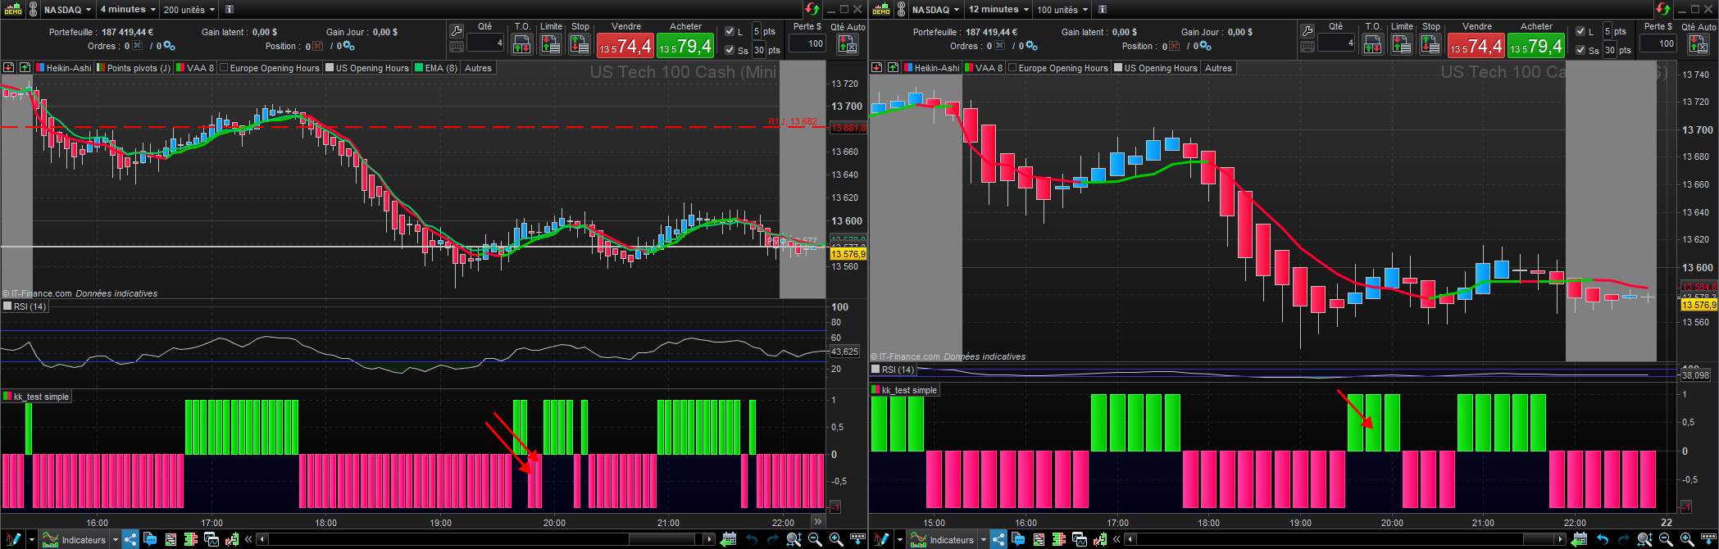This screenshot has height=549, width=1719.
Task: Click Indicateurs button in 4 minutes chart
Action: (74, 539)
